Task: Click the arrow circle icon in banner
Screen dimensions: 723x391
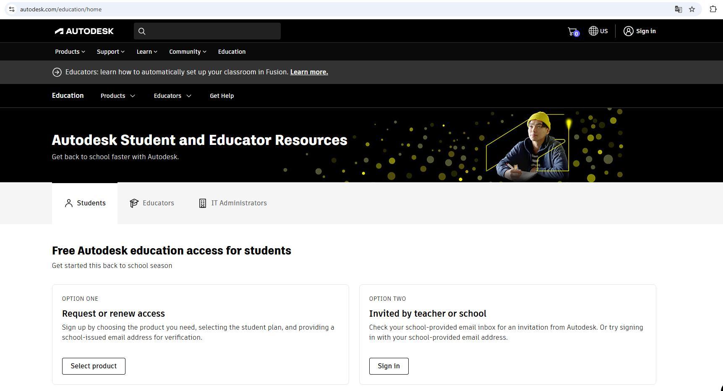Action: click(57, 72)
